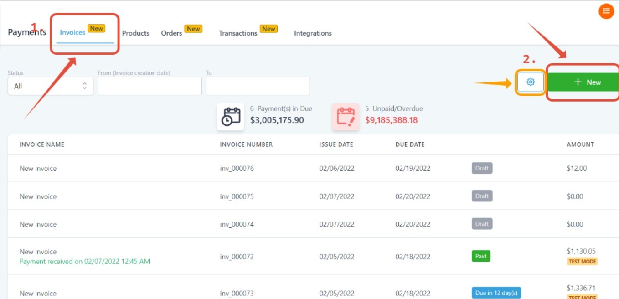Click the To date field
This screenshot has width=619, height=299.
pyautogui.click(x=258, y=86)
